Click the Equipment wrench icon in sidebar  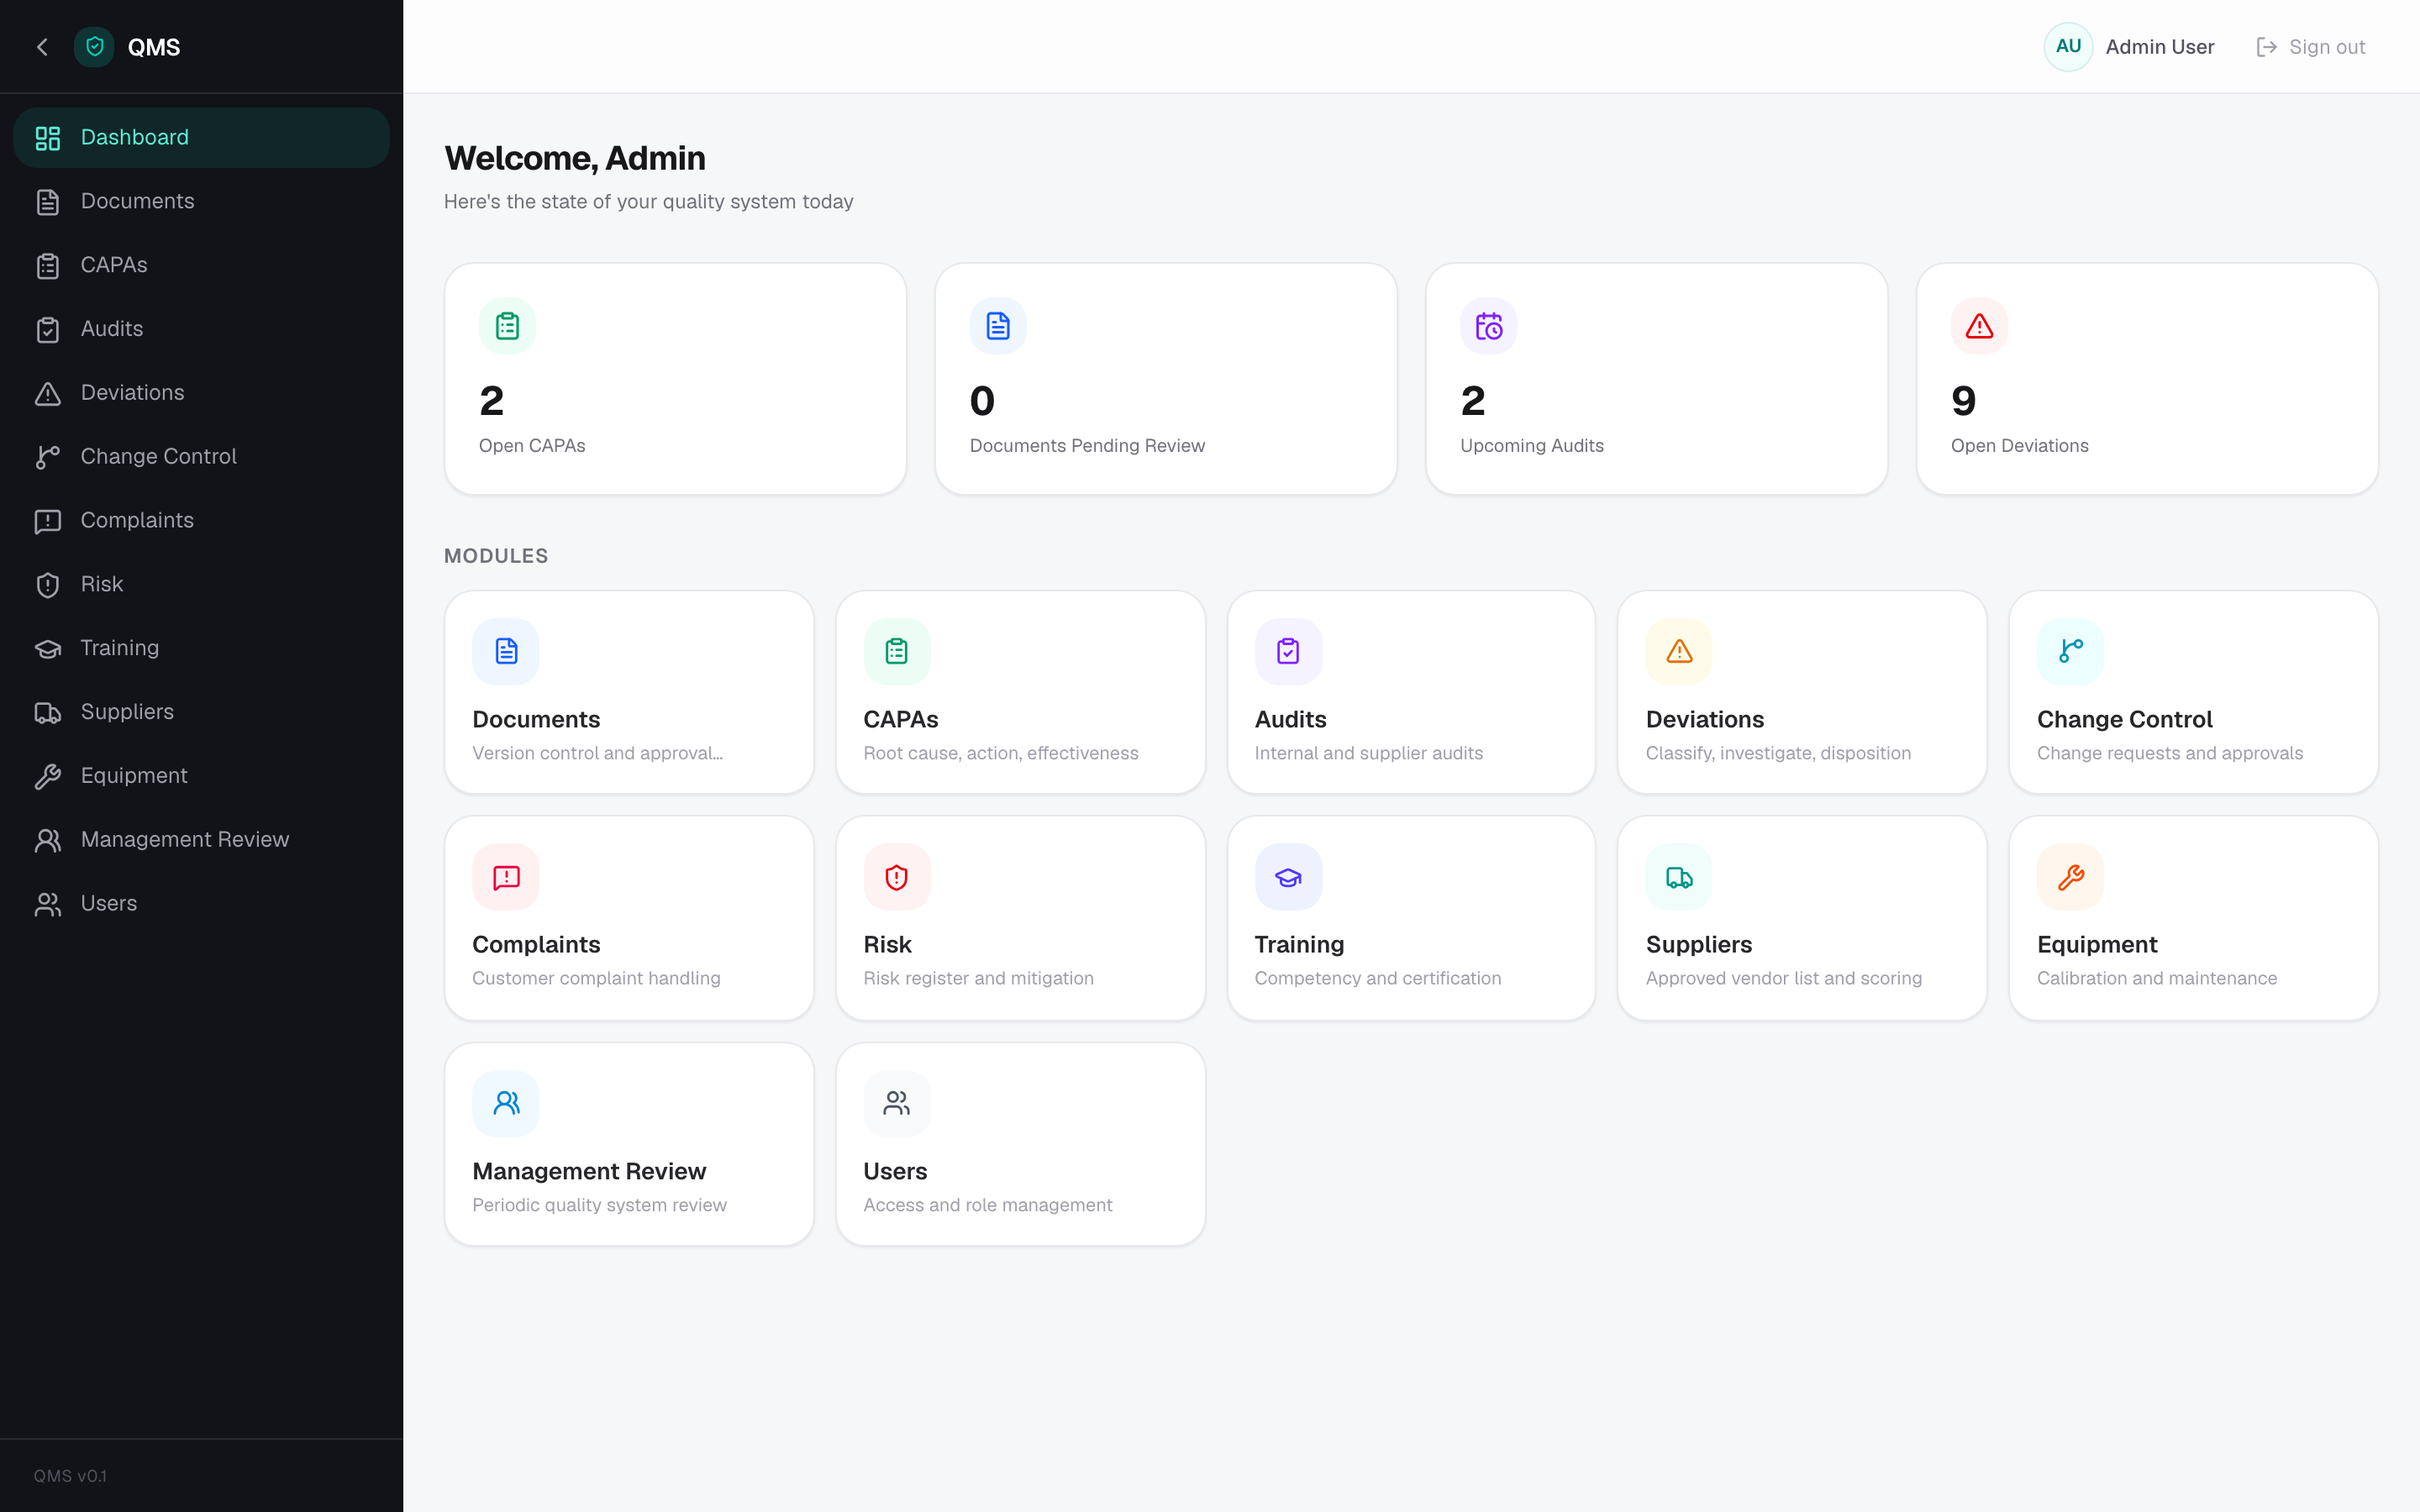coord(48,776)
